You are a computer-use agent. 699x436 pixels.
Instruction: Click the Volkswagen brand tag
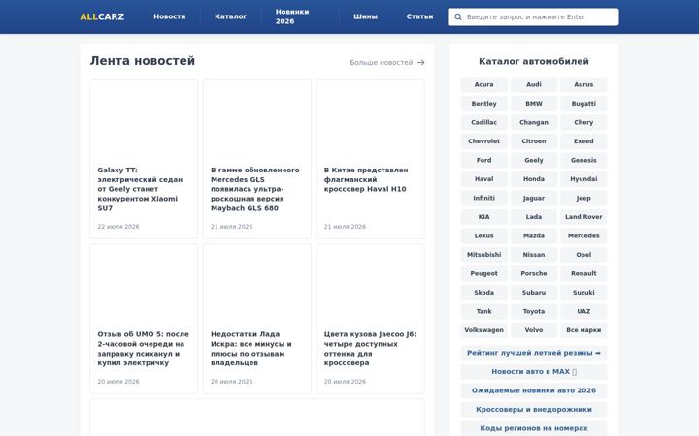coord(483,330)
